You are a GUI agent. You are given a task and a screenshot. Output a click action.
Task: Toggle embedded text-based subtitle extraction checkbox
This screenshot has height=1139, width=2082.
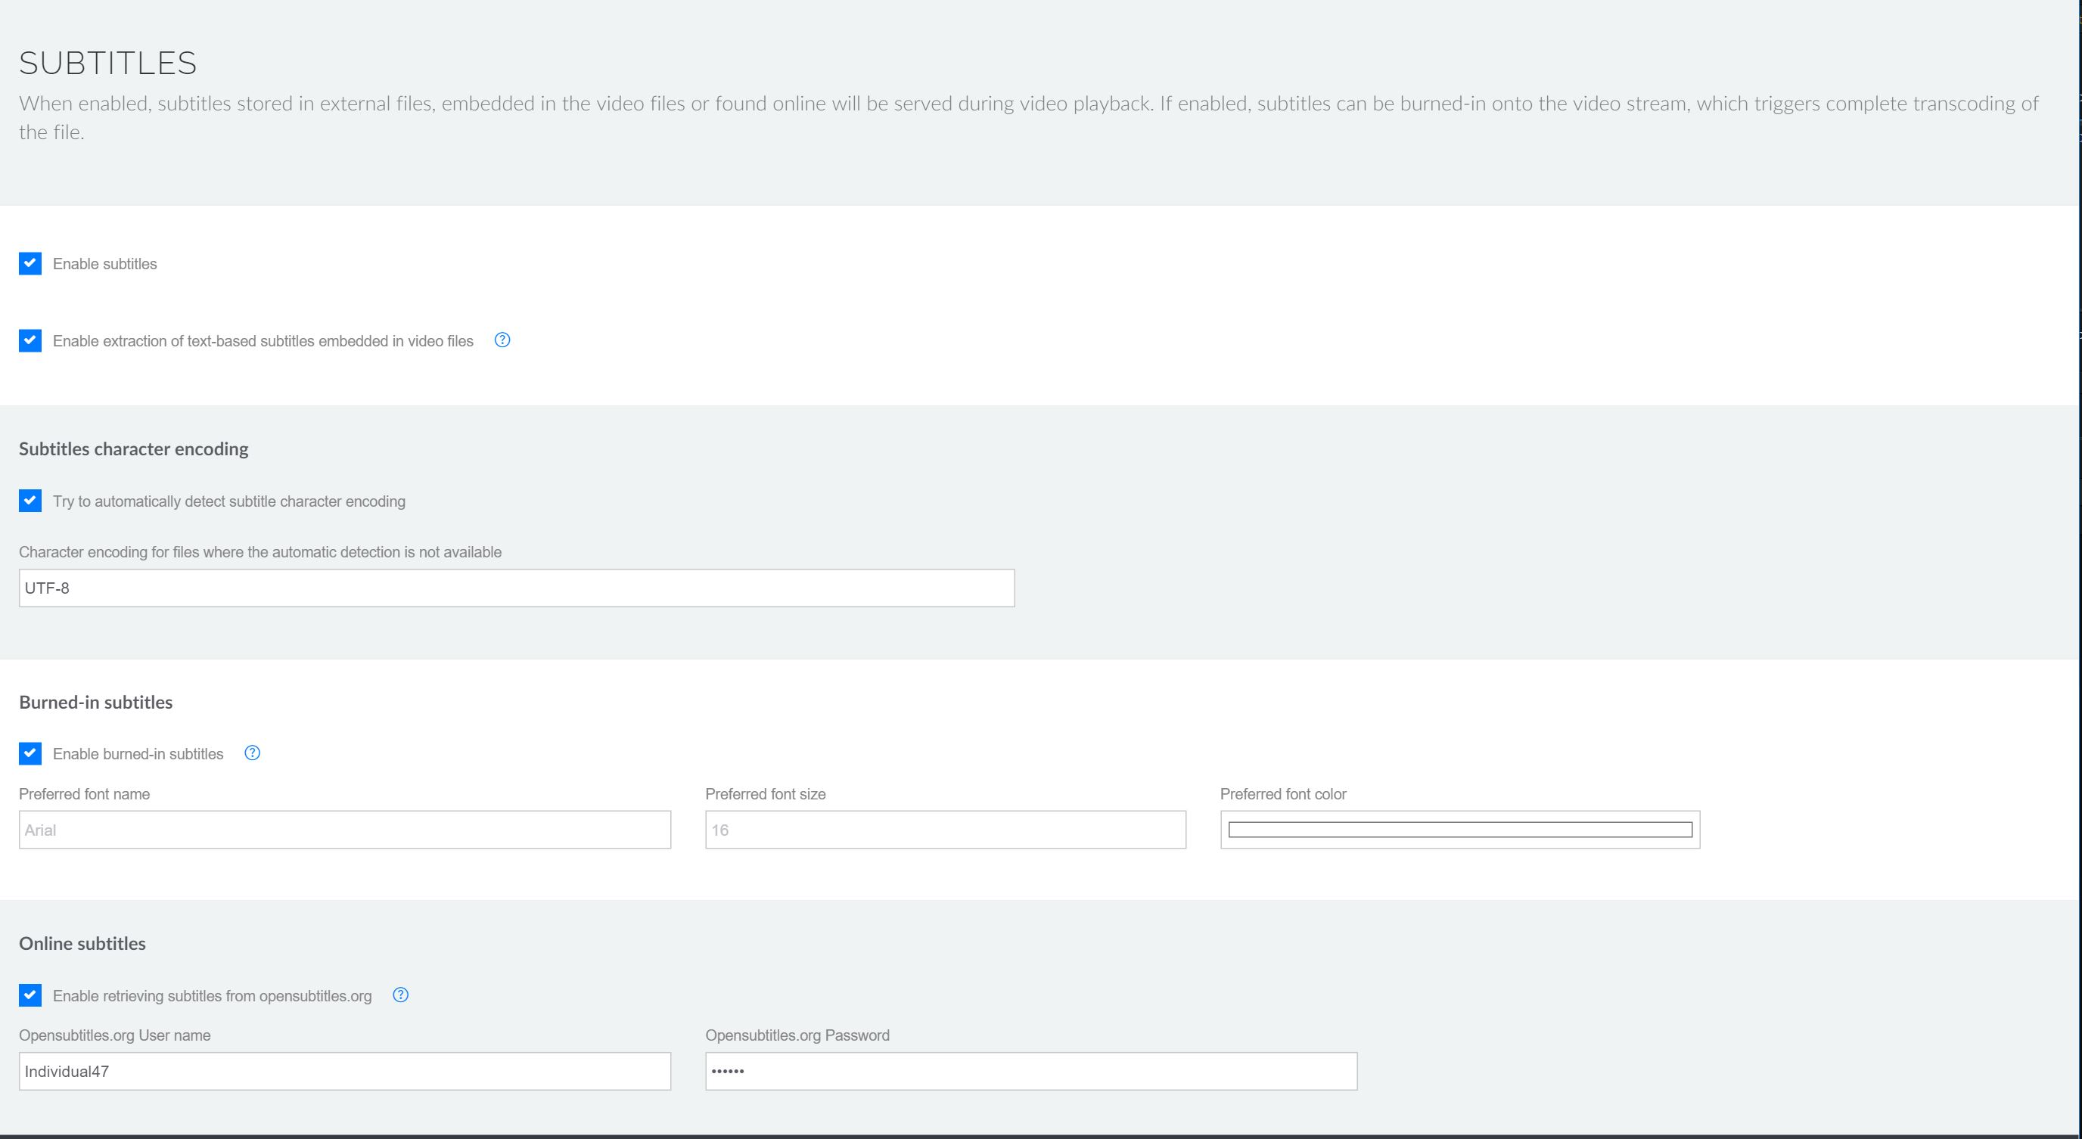(31, 340)
